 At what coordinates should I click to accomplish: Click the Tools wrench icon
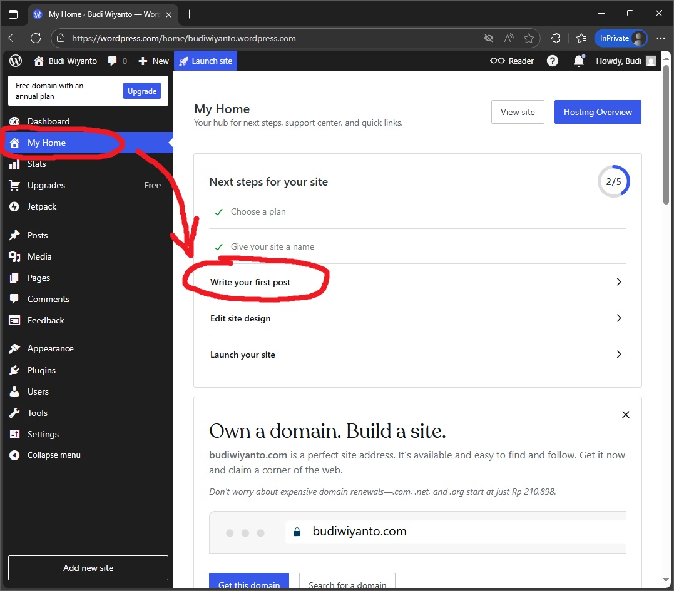pos(14,413)
